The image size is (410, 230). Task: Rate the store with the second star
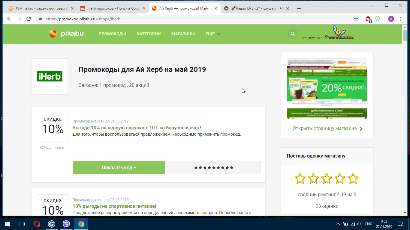coord(313,178)
